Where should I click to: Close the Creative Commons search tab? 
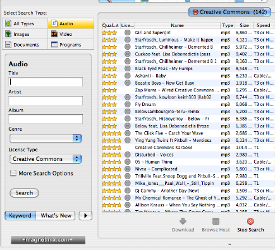coord(195,12)
